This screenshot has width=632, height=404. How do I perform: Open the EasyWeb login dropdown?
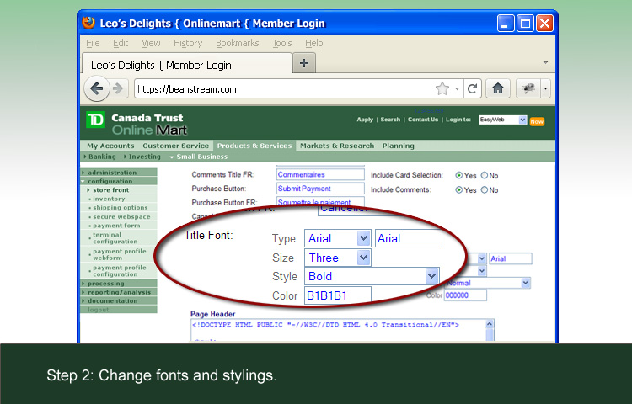coord(502,120)
